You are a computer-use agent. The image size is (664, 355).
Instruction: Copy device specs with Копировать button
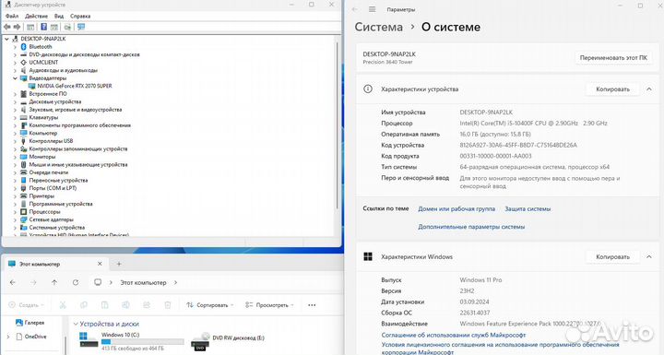(612, 89)
